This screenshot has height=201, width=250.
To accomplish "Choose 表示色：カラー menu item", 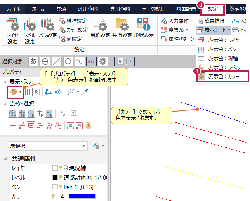I will tap(223, 76).
